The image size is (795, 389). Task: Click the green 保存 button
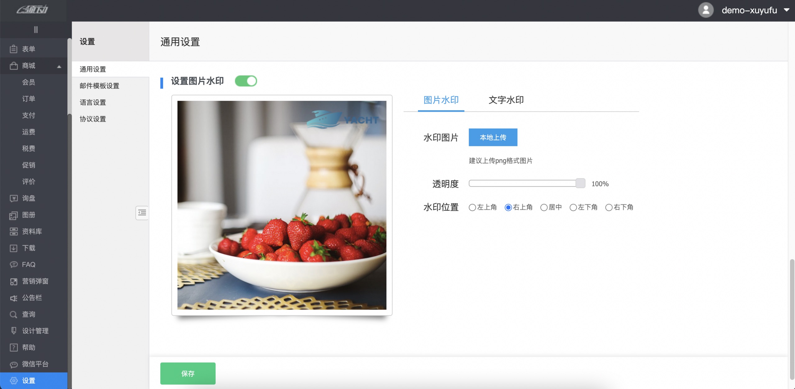pyautogui.click(x=188, y=373)
